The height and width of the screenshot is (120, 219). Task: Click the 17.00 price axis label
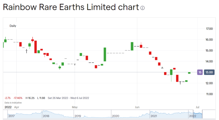point(209,29)
